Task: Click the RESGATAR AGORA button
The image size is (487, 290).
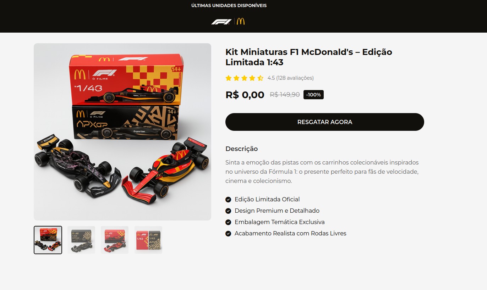Action: (325, 122)
